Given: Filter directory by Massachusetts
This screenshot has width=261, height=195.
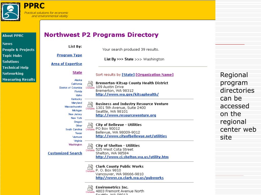Looking at the screenshot, I should coord(73,107).
